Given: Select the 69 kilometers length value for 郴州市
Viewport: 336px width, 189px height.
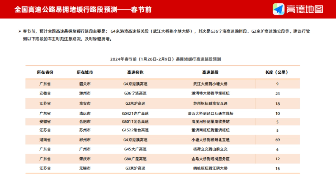Looking at the screenshot, I should point(277,140).
